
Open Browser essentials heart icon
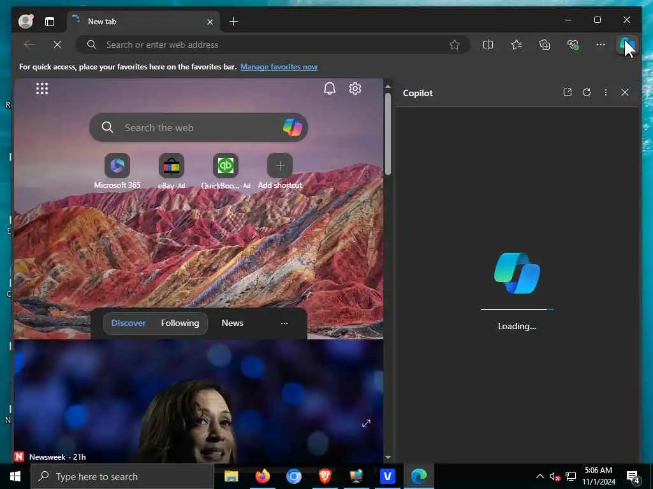(573, 45)
